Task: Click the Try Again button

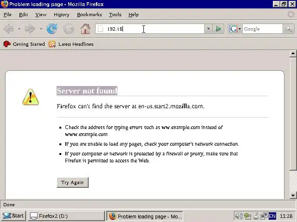Action: (72, 182)
